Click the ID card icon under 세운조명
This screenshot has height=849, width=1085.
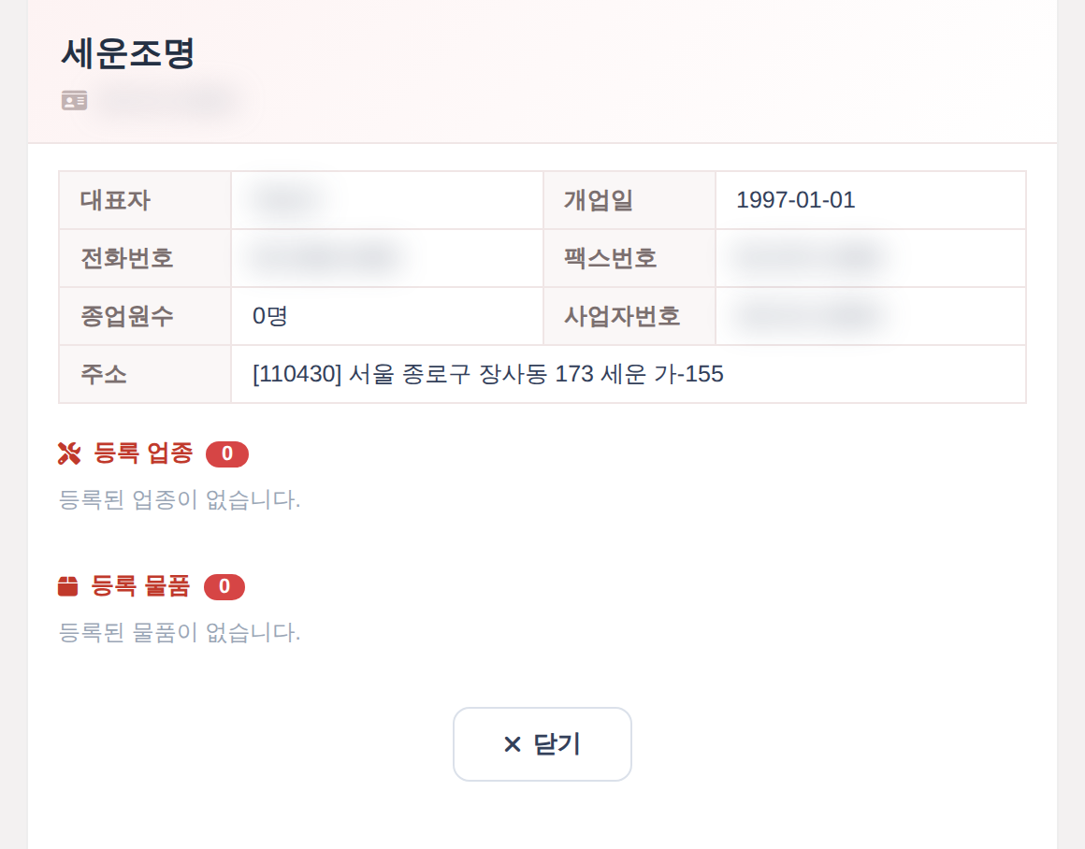tap(74, 100)
